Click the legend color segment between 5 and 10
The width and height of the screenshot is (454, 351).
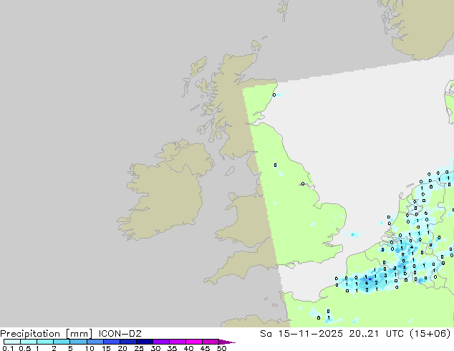pos(78,342)
